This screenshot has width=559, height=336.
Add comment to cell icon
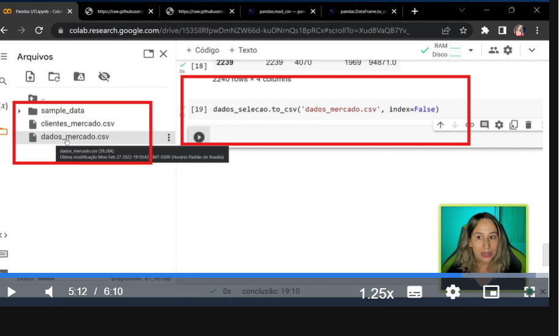[484, 125]
